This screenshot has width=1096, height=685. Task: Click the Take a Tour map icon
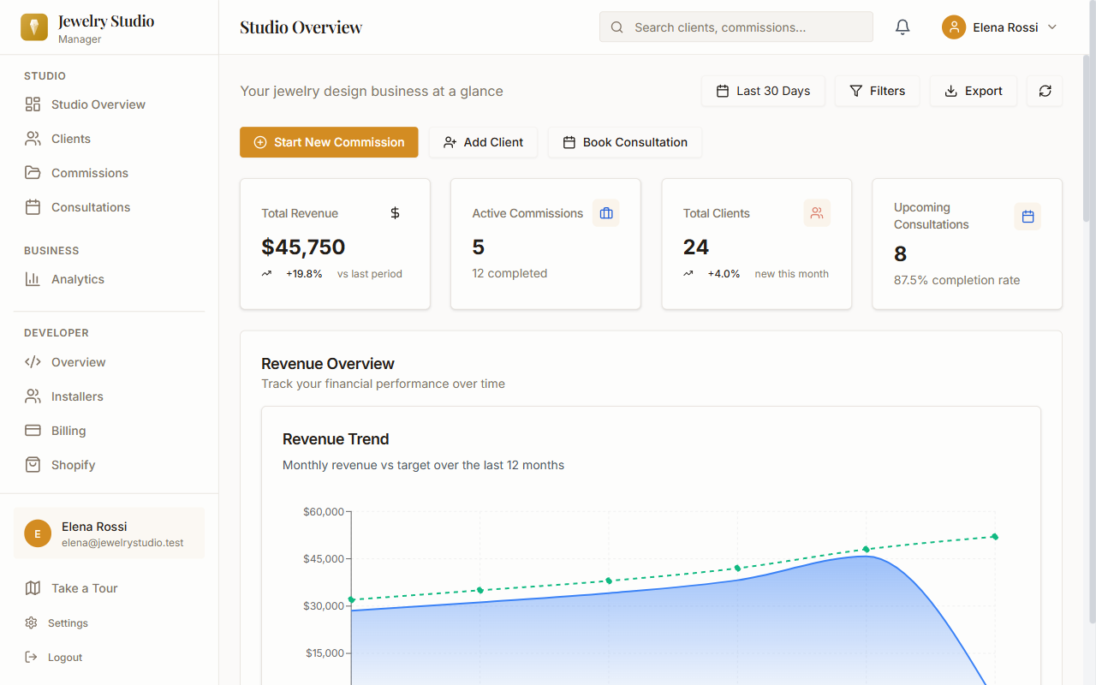coord(32,588)
